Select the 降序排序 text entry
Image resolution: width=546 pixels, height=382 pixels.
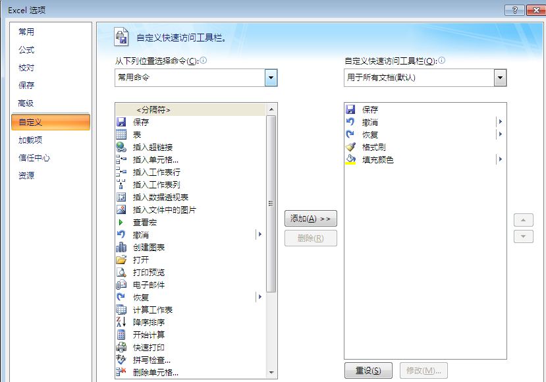point(149,323)
